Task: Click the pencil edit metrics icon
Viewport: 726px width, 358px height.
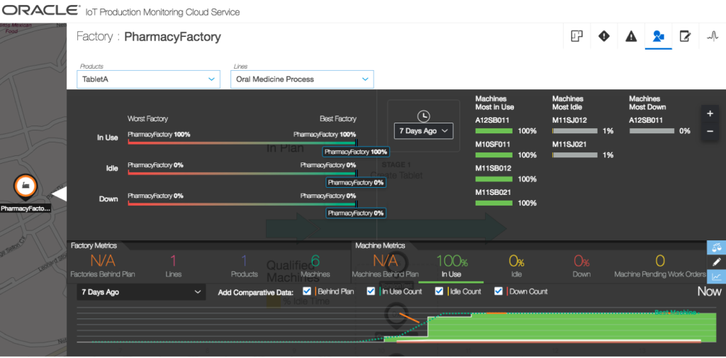Action: (x=717, y=262)
